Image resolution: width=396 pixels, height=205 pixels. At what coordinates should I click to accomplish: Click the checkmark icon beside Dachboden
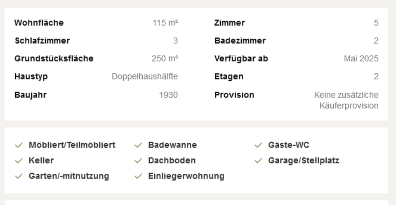click(139, 161)
